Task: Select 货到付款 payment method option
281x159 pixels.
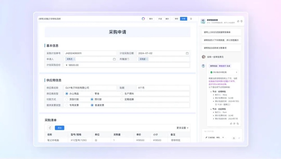Action: point(67,99)
